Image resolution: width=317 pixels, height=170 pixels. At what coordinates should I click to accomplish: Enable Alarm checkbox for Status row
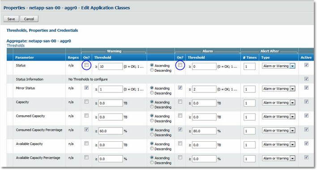pos(180,65)
